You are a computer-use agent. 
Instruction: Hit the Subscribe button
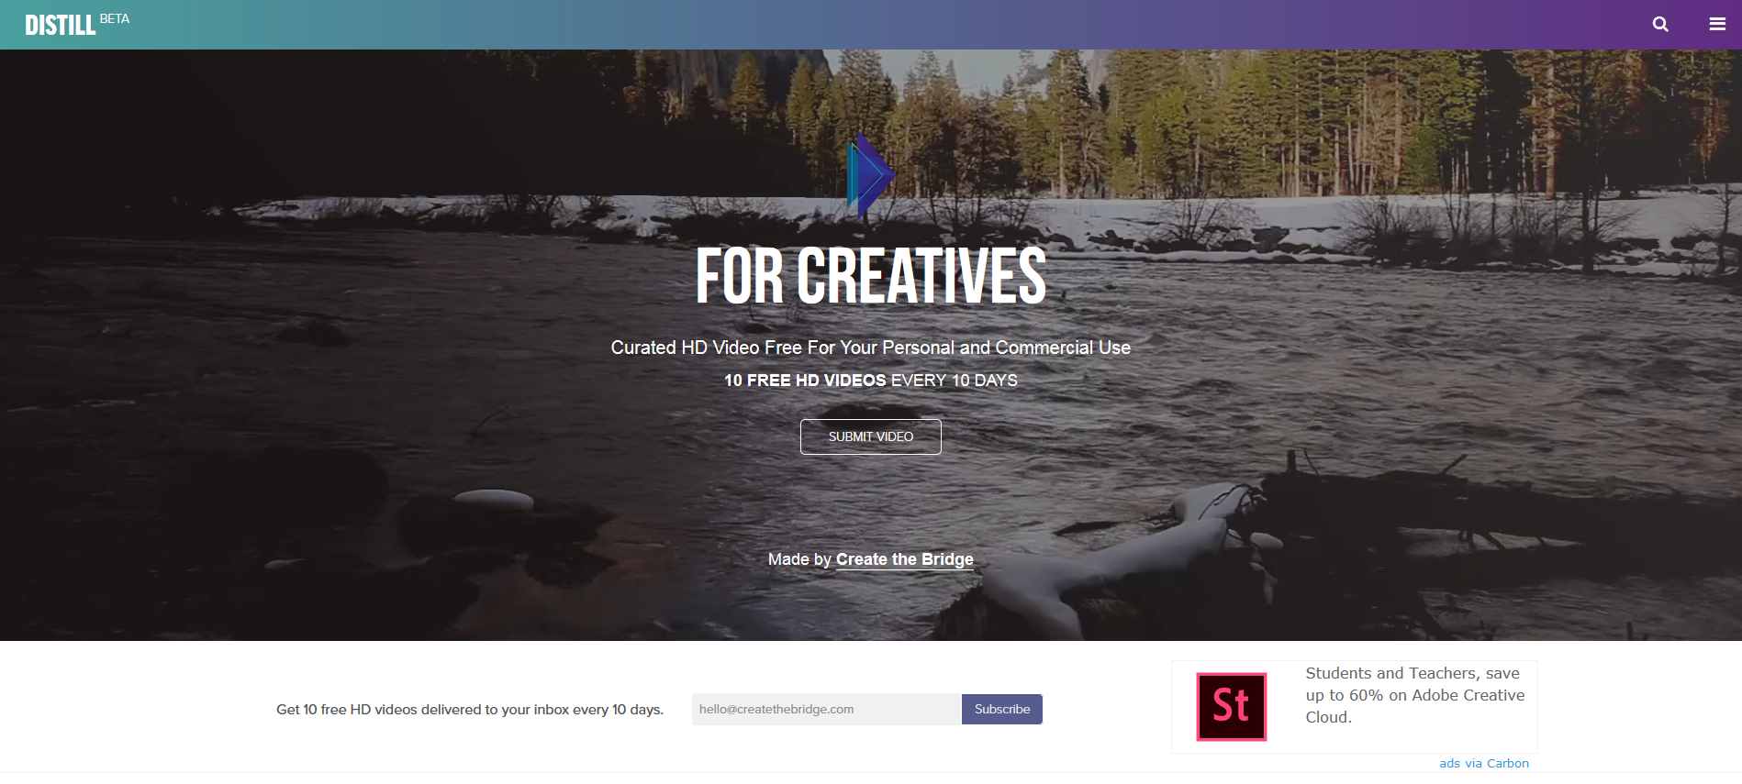1002,709
